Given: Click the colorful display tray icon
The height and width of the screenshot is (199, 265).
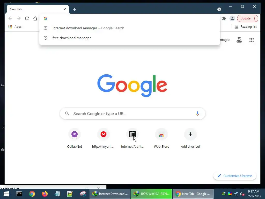Looking at the screenshot, I should click(230, 194).
